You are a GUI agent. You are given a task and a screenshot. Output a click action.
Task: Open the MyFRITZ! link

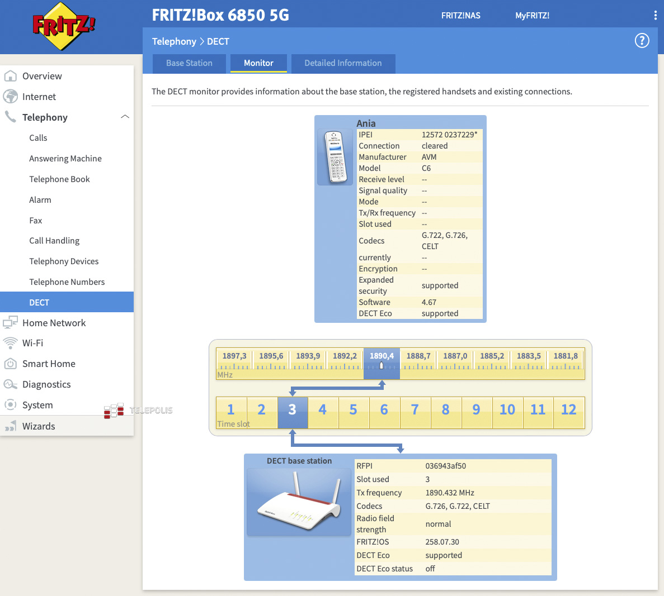(532, 16)
